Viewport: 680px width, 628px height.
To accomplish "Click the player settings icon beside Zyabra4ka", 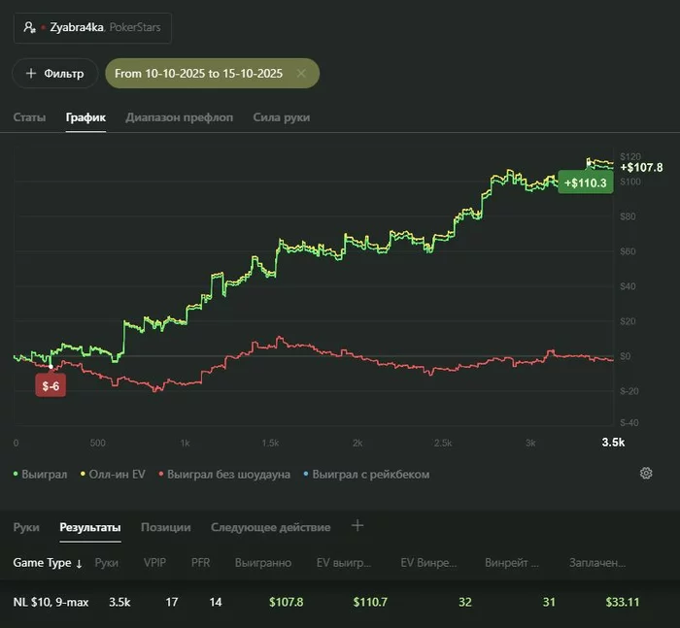I will [x=30, y=29].
